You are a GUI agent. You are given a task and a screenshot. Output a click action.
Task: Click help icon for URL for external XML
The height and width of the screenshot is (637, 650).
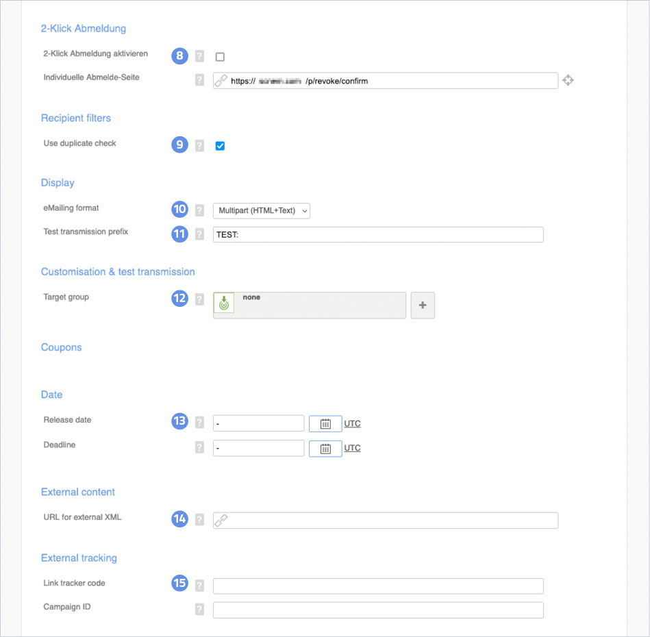click(199, 519)
